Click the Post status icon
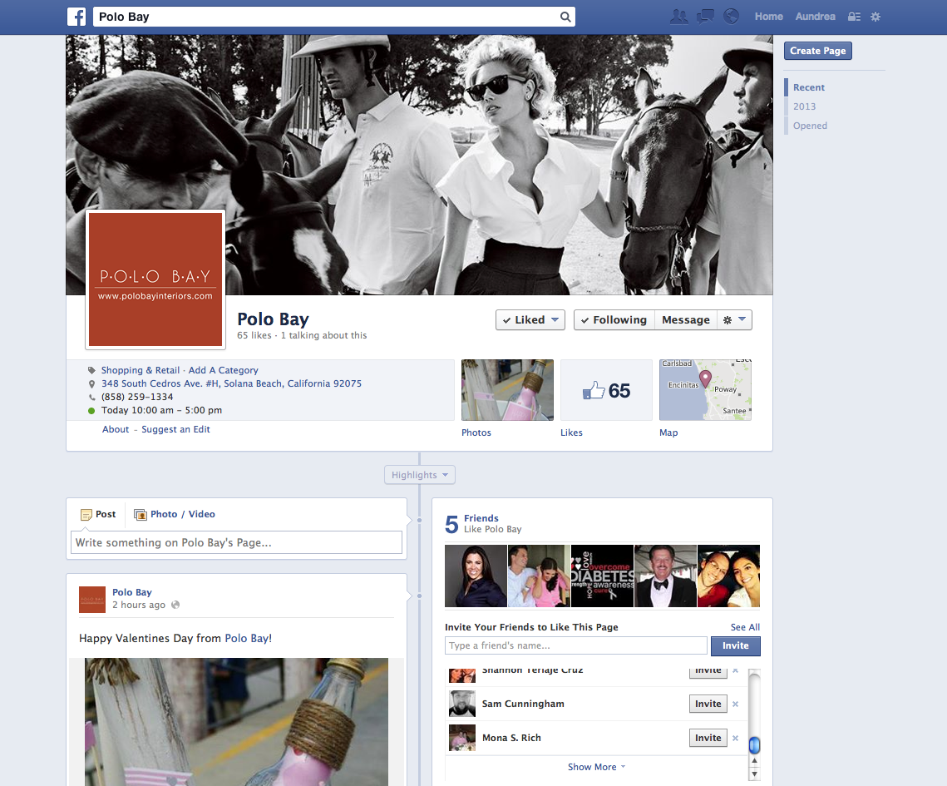Viewport: 947px width, 786px height. (x=86, y=515)
